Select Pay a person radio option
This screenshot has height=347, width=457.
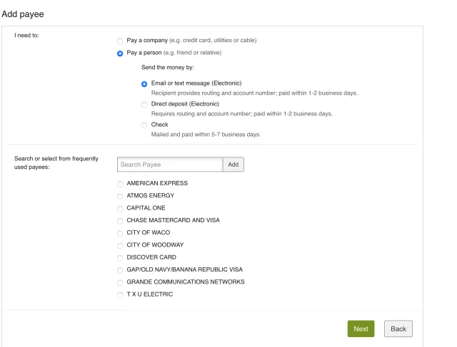point(120,53)
